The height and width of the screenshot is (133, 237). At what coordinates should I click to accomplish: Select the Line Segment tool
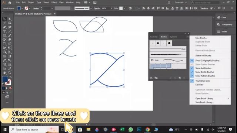click(x=10, y=31)
